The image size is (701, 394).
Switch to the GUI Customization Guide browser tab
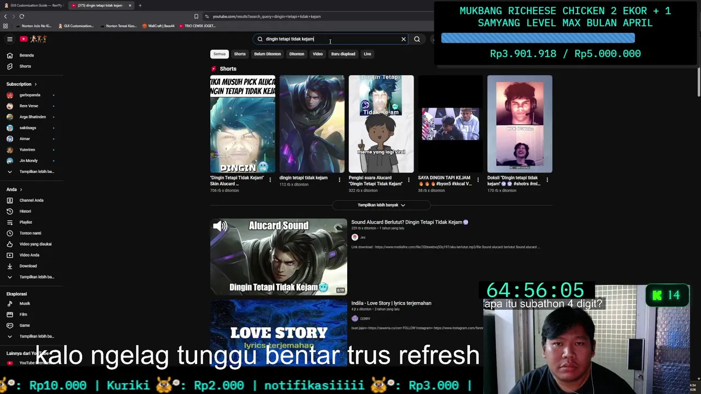(x=34, y=5)
